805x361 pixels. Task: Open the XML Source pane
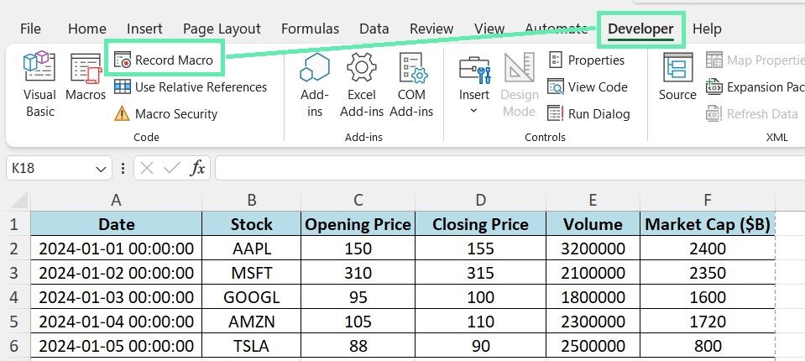tap(677, 76)
